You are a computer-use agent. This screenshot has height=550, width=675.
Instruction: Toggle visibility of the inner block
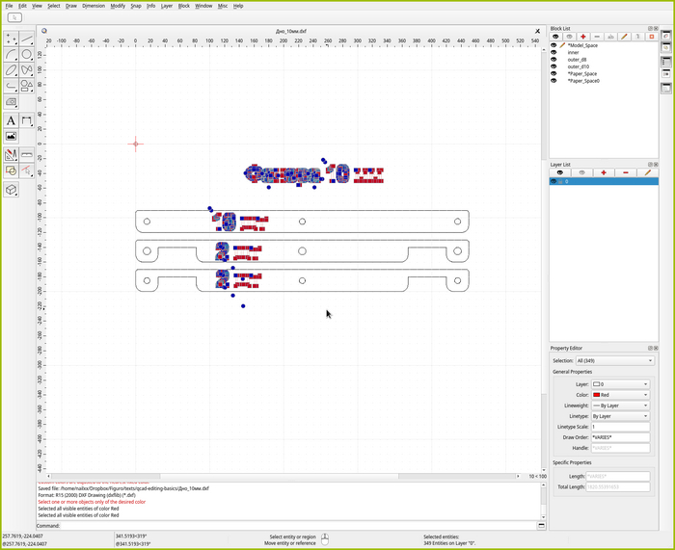[553, 52]
